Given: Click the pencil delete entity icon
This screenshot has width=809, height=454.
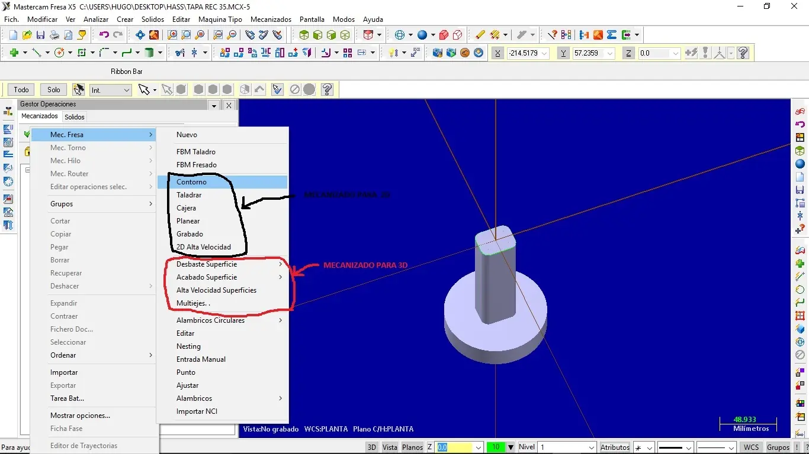Looking at the screenshot, I should [480, 35].
